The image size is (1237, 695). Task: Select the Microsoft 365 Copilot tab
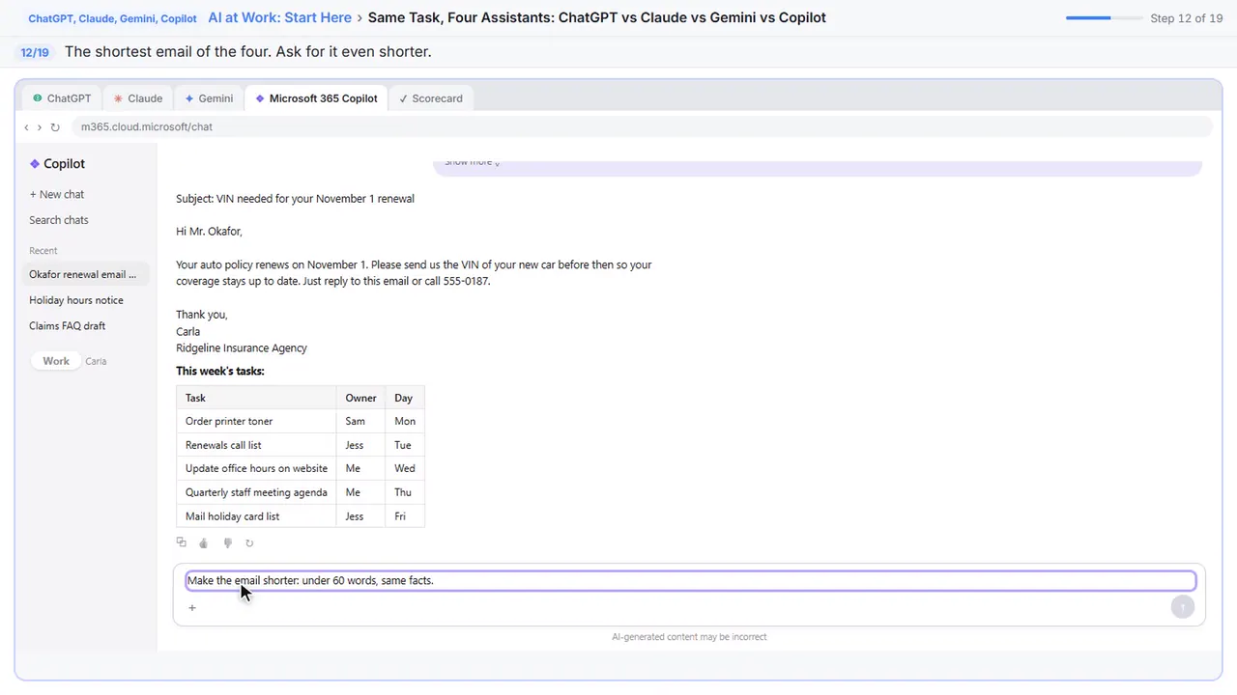coord(317,98)
